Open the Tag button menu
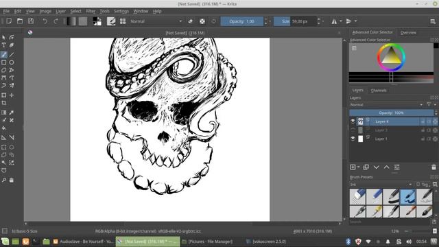 pyautogui.click(x=423, y=185)
